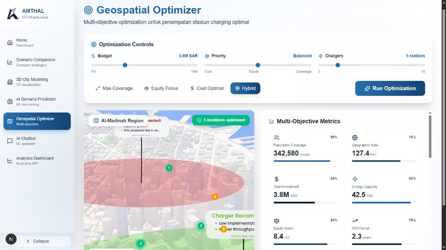The height and width of the screenshot is (250, 446).
Task: Click the Charger Recommendation popup card
Action: click(x=230, y=225)
